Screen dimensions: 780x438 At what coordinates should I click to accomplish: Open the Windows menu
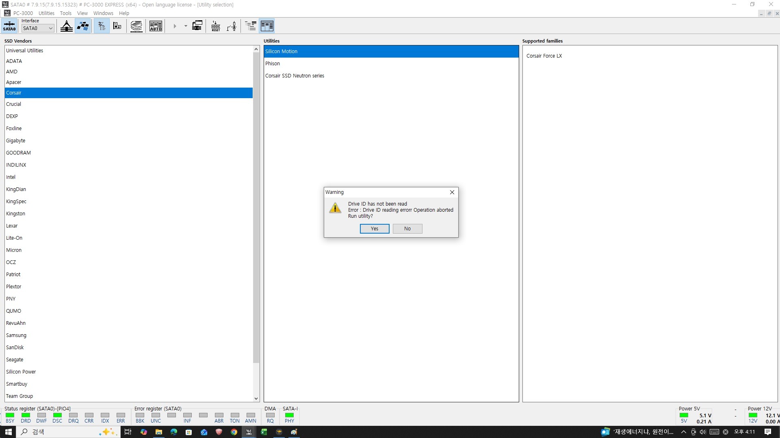pyautogui.click(x=103, y=13)
